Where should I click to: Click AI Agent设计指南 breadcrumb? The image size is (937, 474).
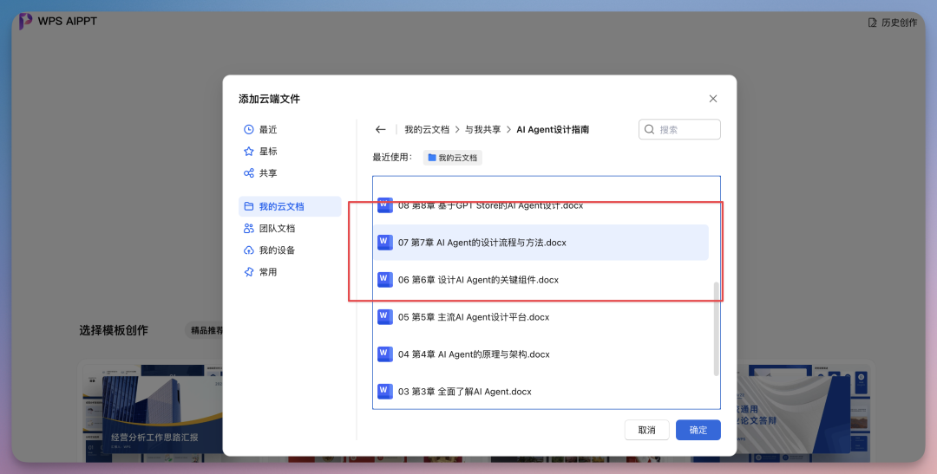[553, 129]
